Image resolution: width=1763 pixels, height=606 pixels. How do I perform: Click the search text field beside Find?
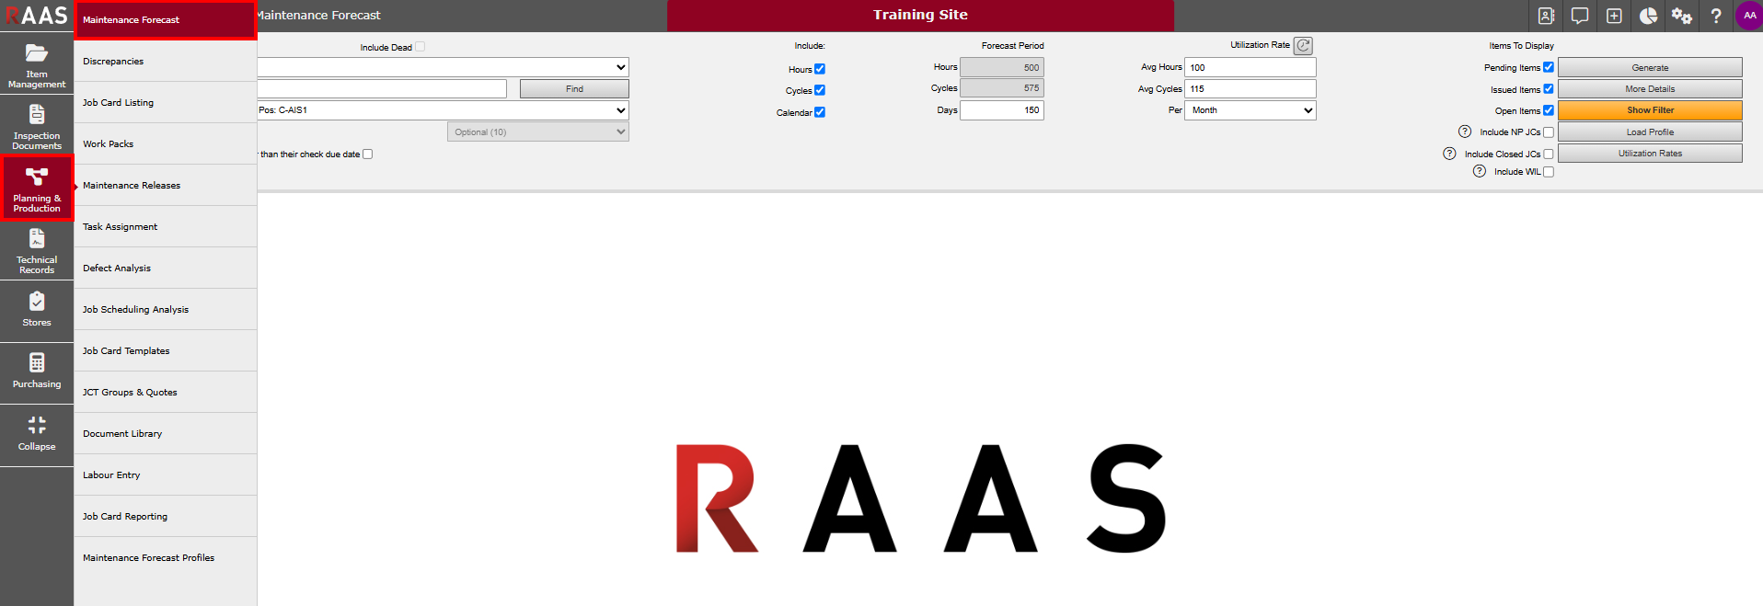[382, 88]
